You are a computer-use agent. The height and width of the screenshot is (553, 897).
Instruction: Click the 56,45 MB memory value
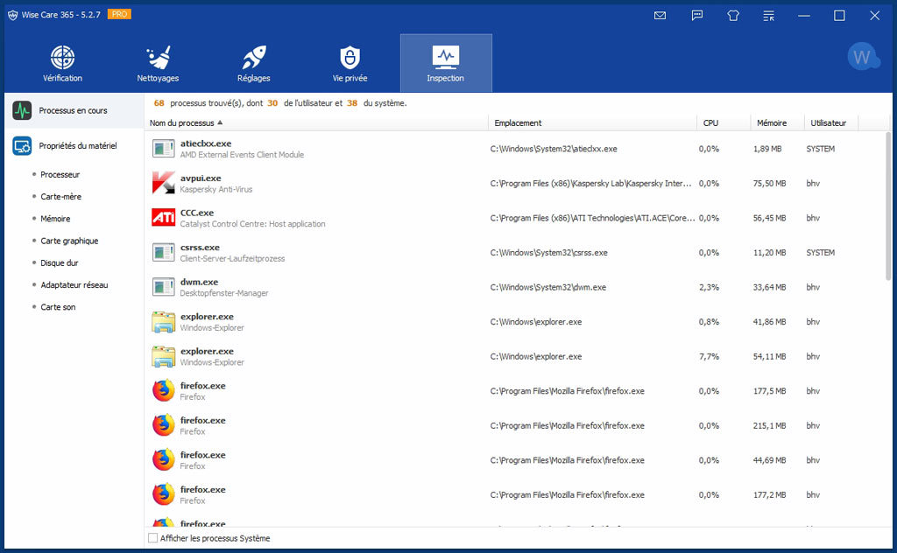coord(769,218)
